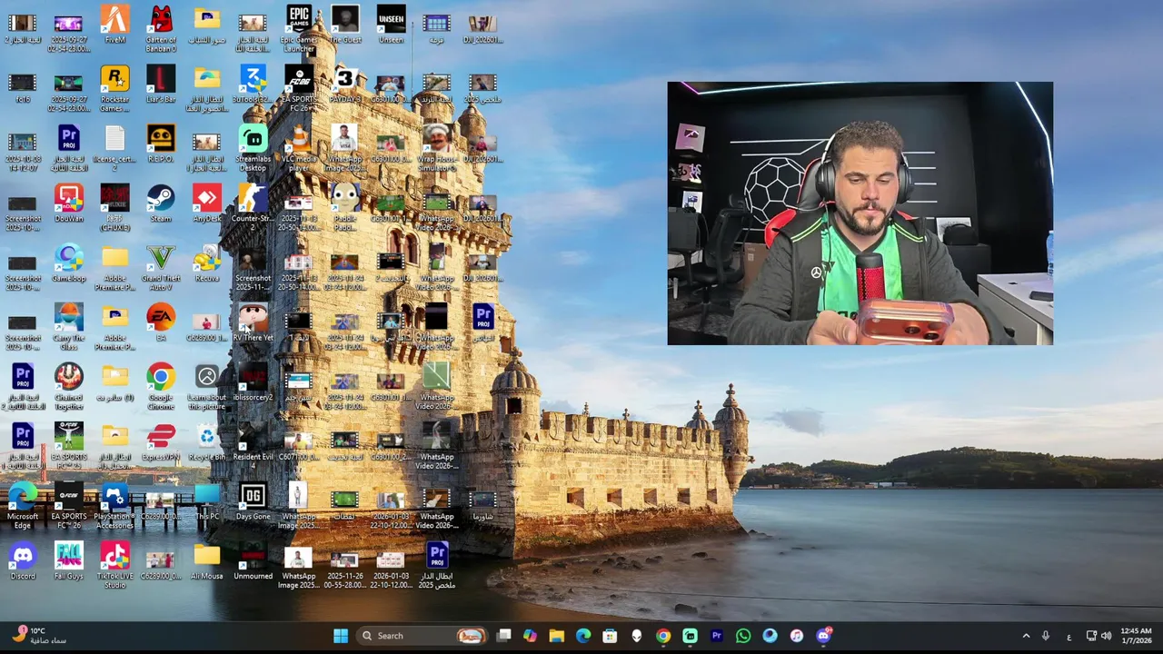This screenshot has width=1163, height=654.
Task: Launch the orange EA app shortcut
Action: [161, 322]
